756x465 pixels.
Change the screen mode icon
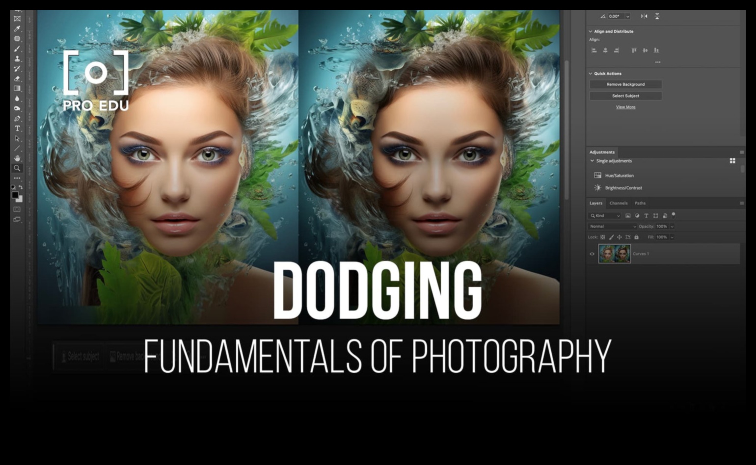pos(17,220)
